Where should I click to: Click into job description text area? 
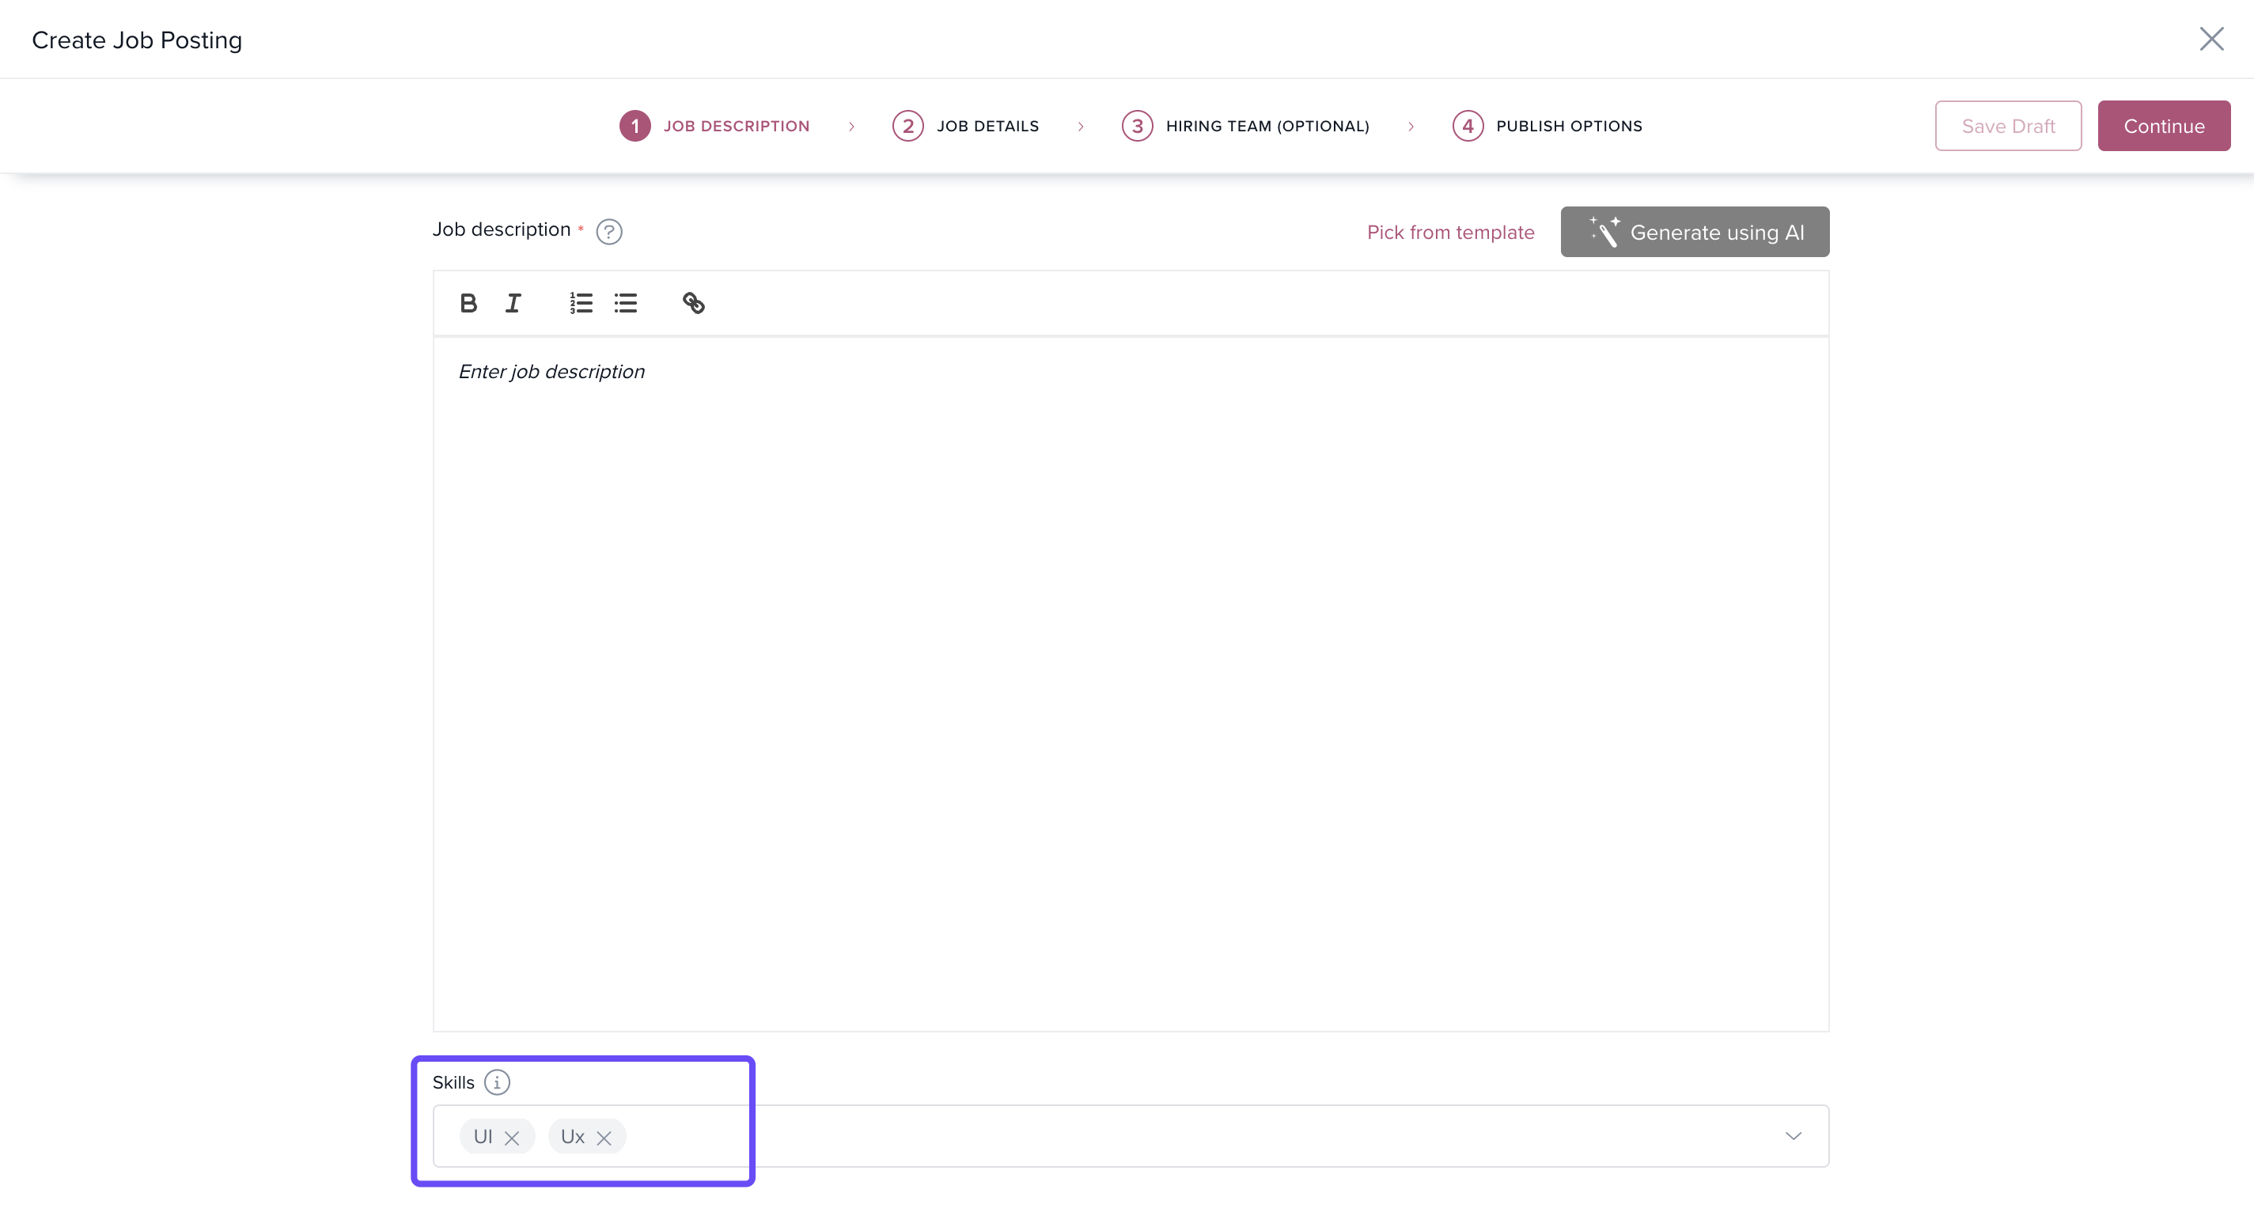pyautogui.click(x=1129, y=683)
